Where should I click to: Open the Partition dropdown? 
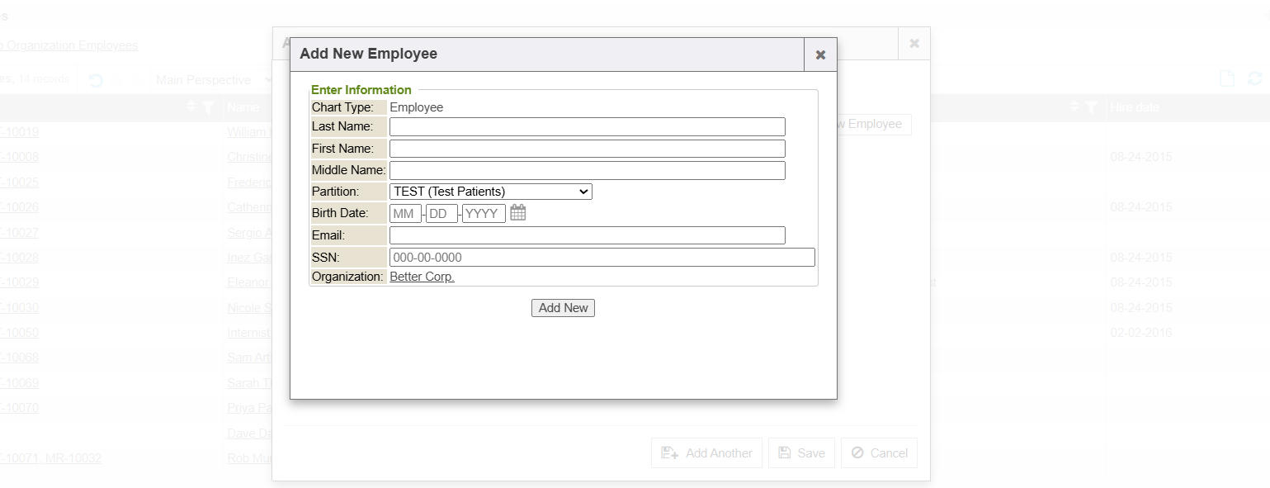click(490, 192)
